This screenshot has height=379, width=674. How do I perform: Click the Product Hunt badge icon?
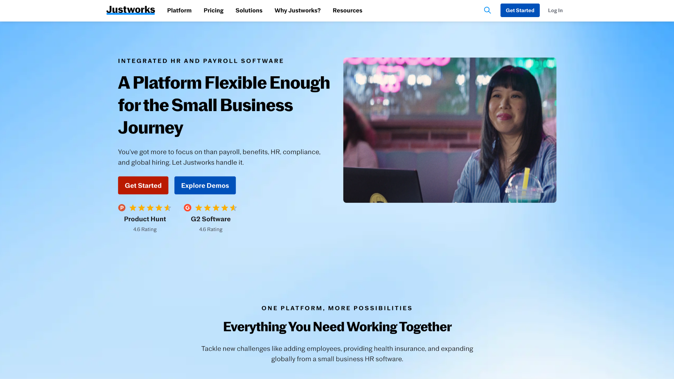(122, 208)
